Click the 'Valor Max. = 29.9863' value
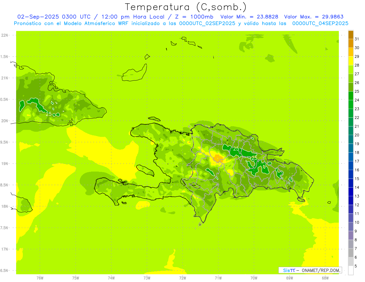The image size is (365, 282). (314, 17)
